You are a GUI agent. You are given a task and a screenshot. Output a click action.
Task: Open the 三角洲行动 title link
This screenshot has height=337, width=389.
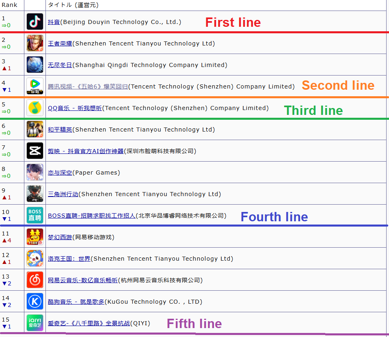click(63, 194)
